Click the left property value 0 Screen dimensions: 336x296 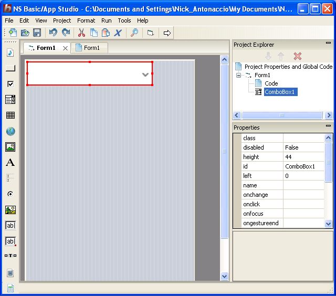coord(303,176)
